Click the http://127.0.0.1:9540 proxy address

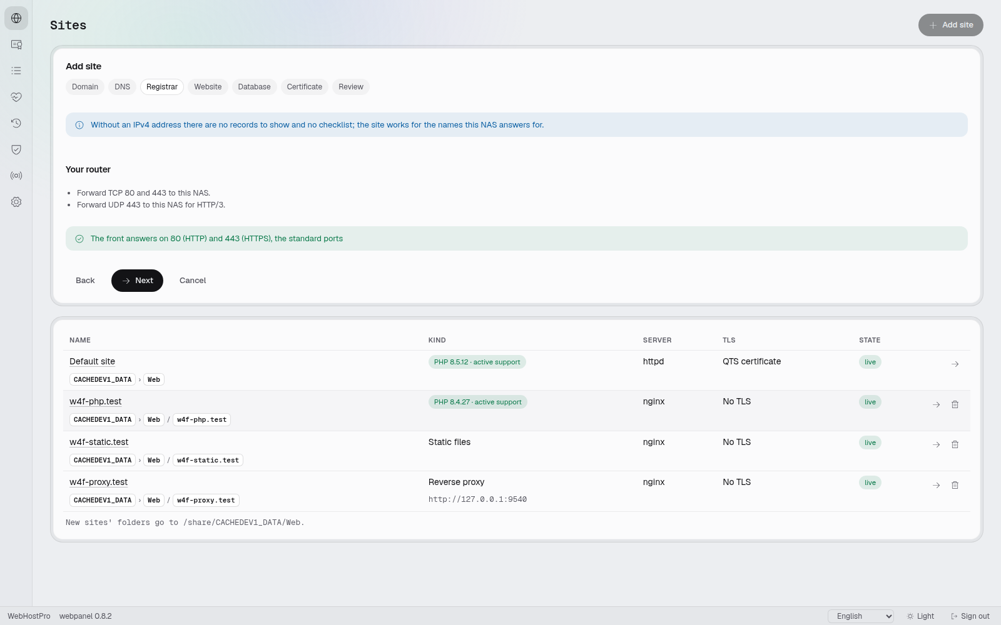click(477, 499)
